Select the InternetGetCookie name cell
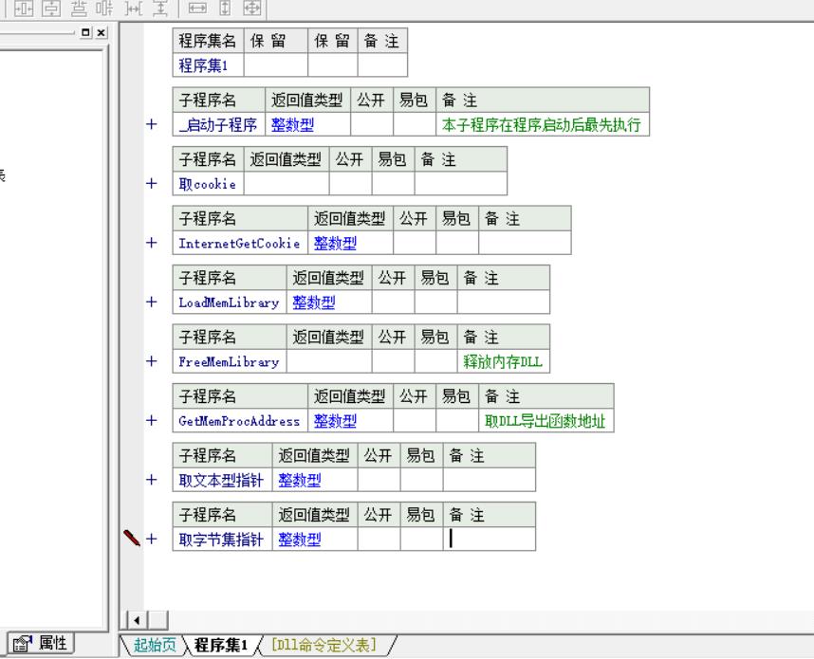This screenshot has width=814, height=659. point(240,243)
